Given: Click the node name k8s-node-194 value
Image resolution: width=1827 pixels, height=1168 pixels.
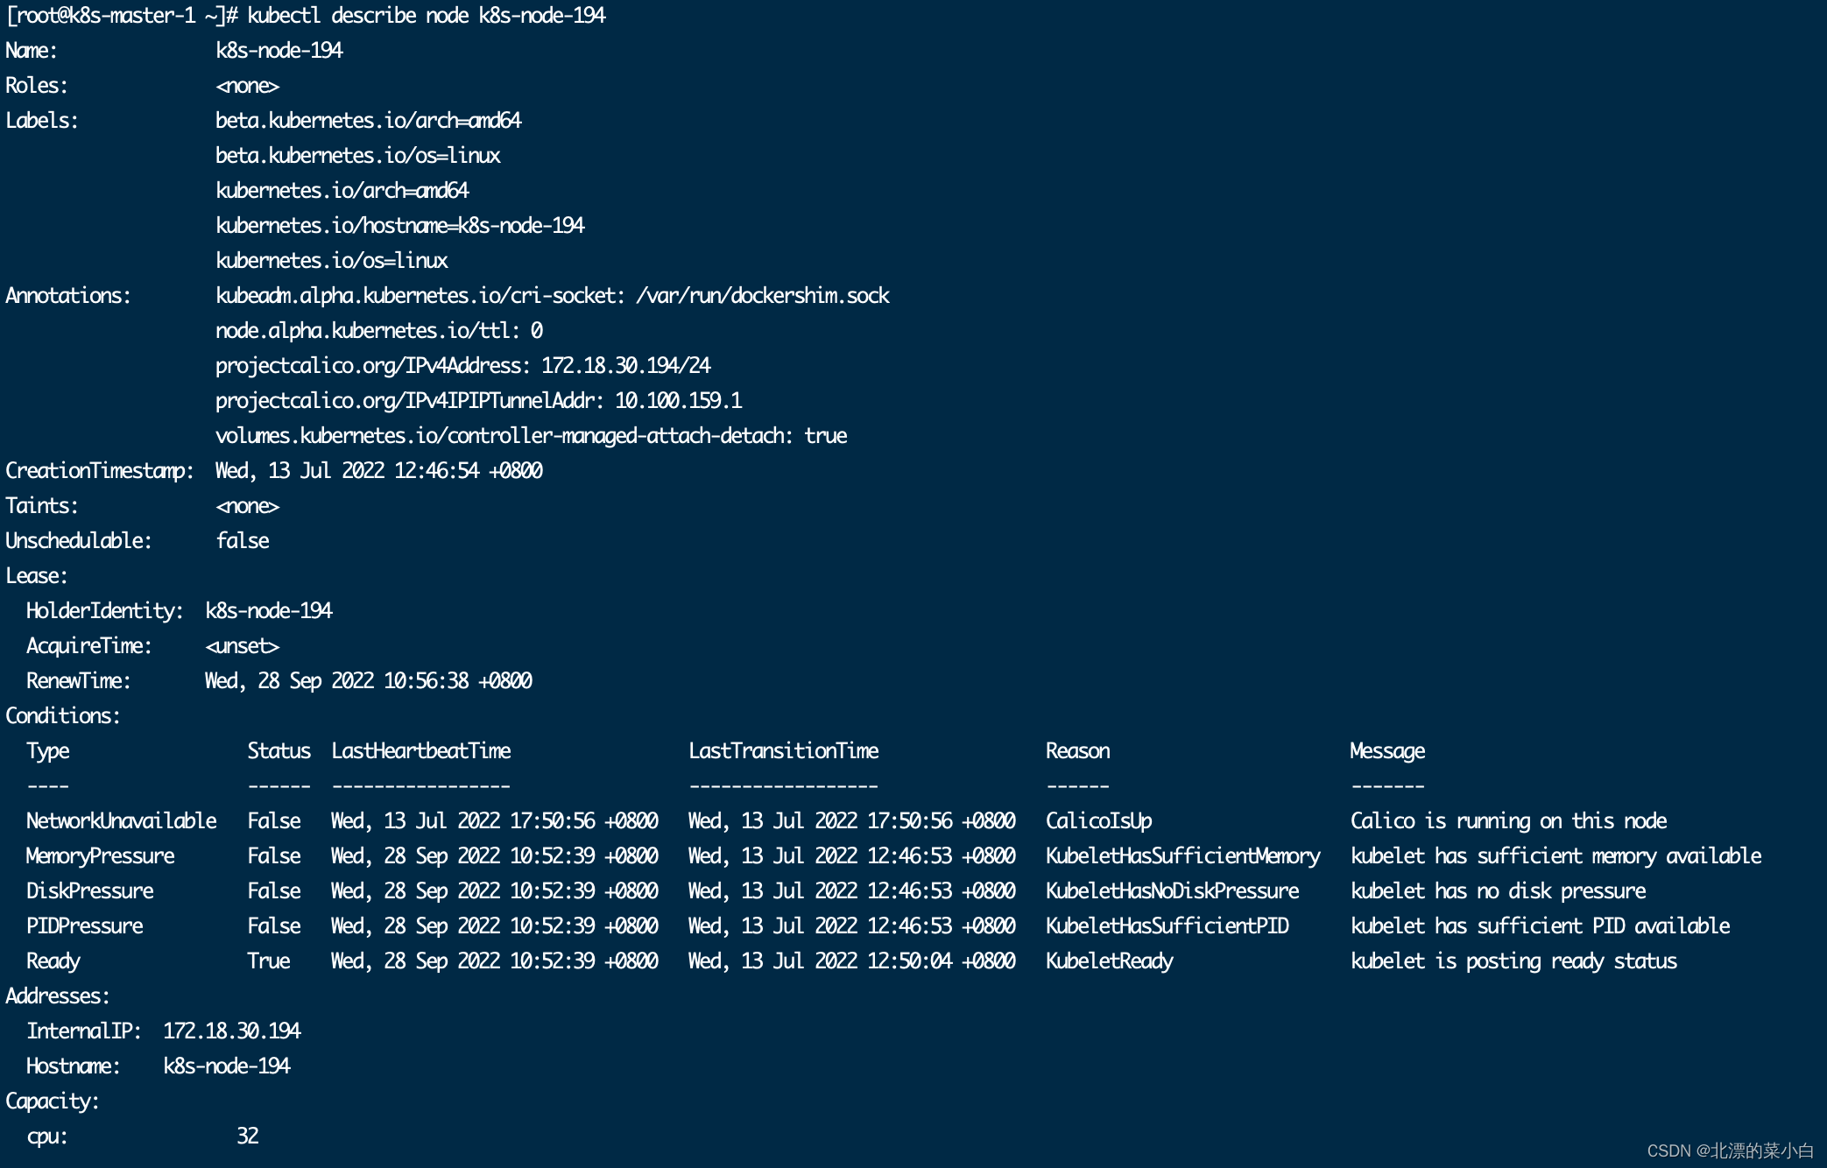Looking at the screenshot, I should click(x=279, y=51).
